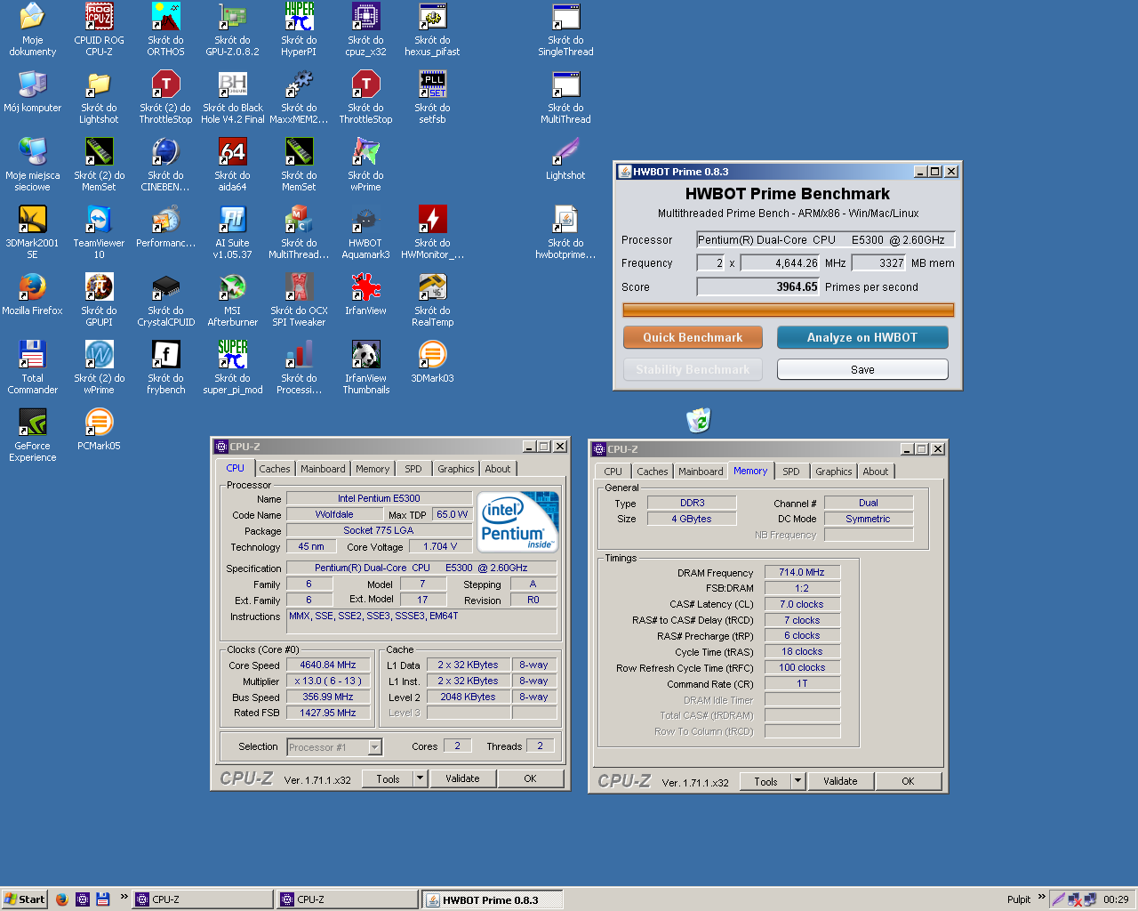This screenshot has height=911, width=1138.
Task: Expand hidden quick launch chevron
Action: point(124,897)
